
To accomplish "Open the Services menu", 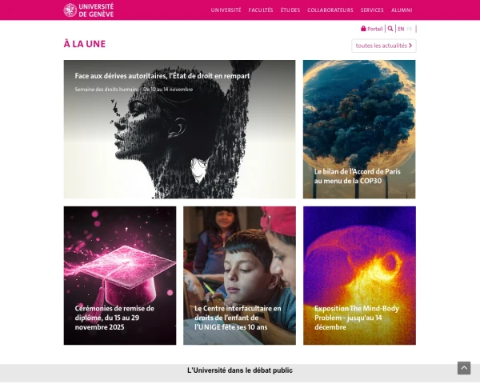I will [372, 10].
